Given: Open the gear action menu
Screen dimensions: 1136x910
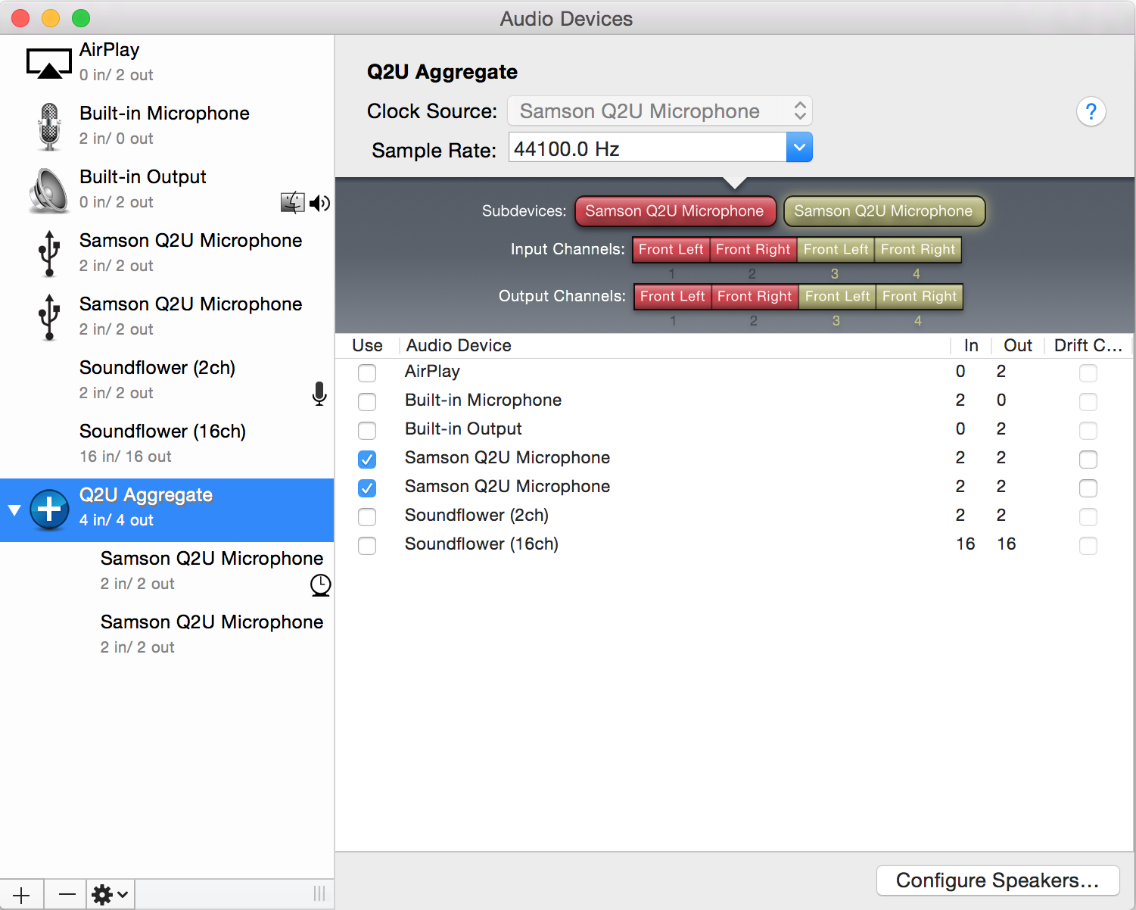Looking at the screenshot, I should pyautogui.click(x=110, y=895).
